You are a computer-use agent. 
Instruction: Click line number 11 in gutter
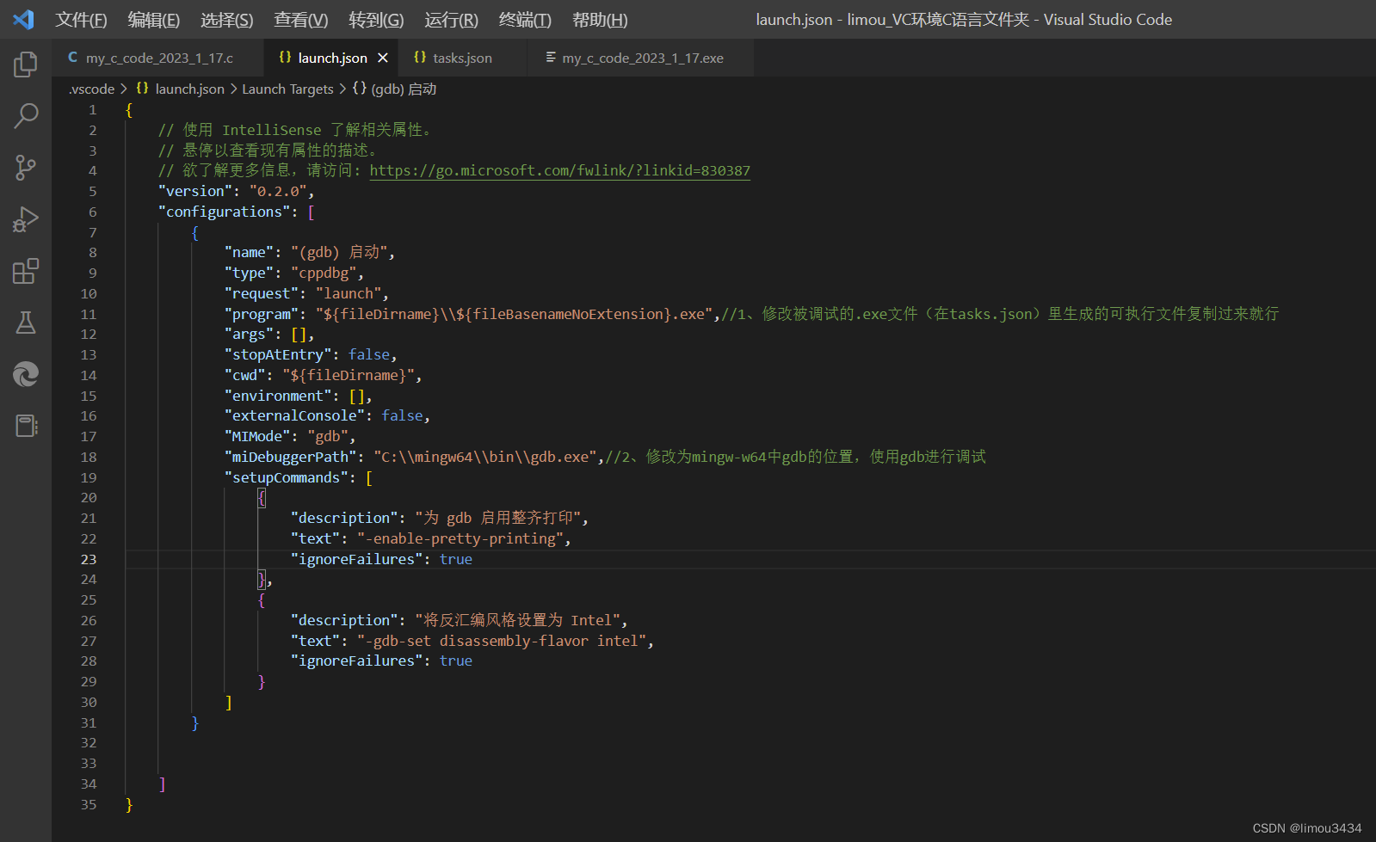(x=89, y=314)
